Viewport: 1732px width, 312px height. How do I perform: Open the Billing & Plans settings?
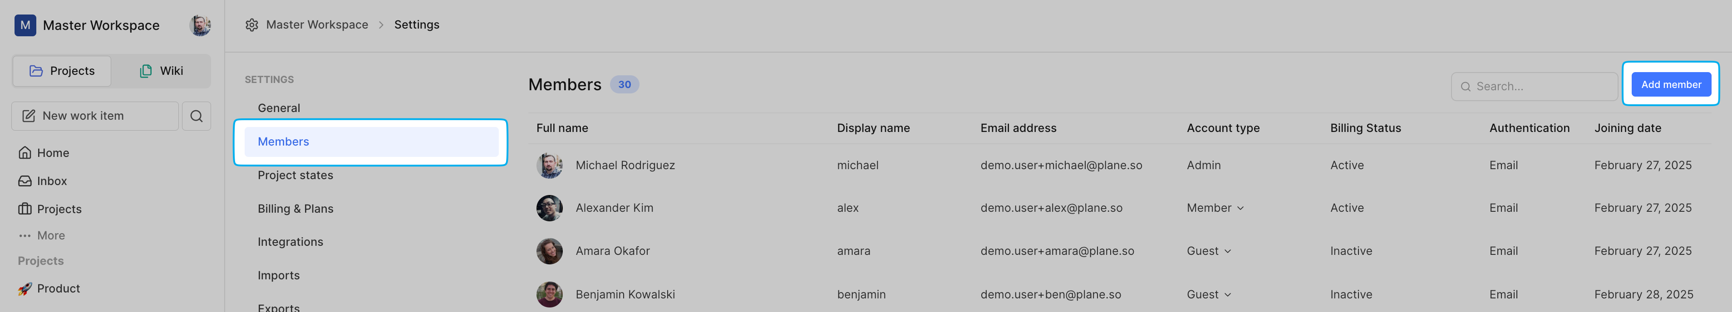pyautogui.click(x=295, y=209)
